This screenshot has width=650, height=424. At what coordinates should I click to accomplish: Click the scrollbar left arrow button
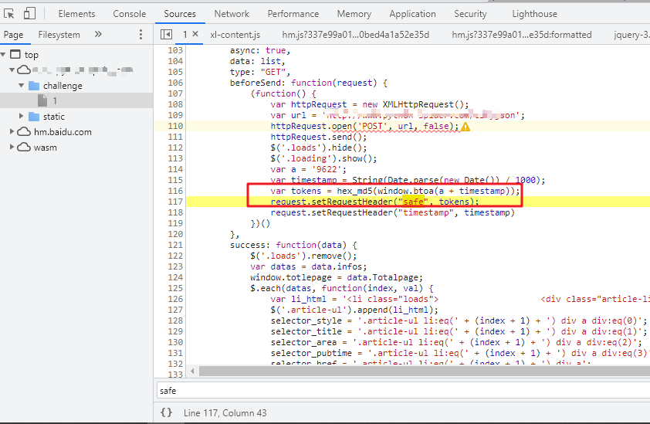point(192,371)
